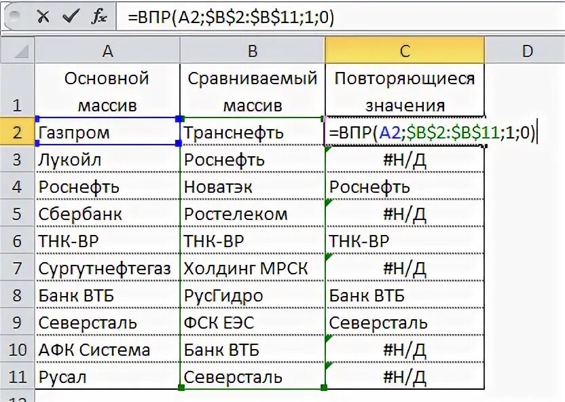Click the cell 'Новатэк'
The width and height of the screenshot is (565, 402).
pos(252,186)
